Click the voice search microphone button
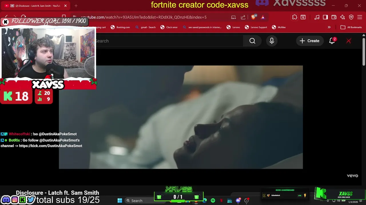Image resolution: width=366 pixels, height=205 pixels. 272,41
